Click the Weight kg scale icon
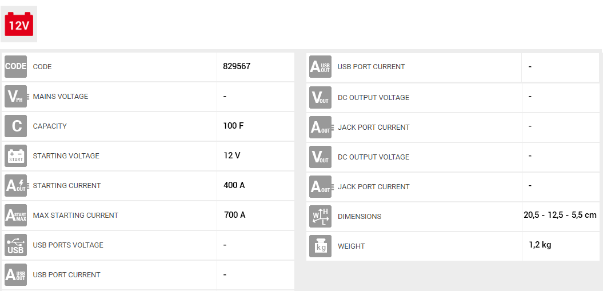The width and height of the screenshot is (603, 291). click(320, 246)
